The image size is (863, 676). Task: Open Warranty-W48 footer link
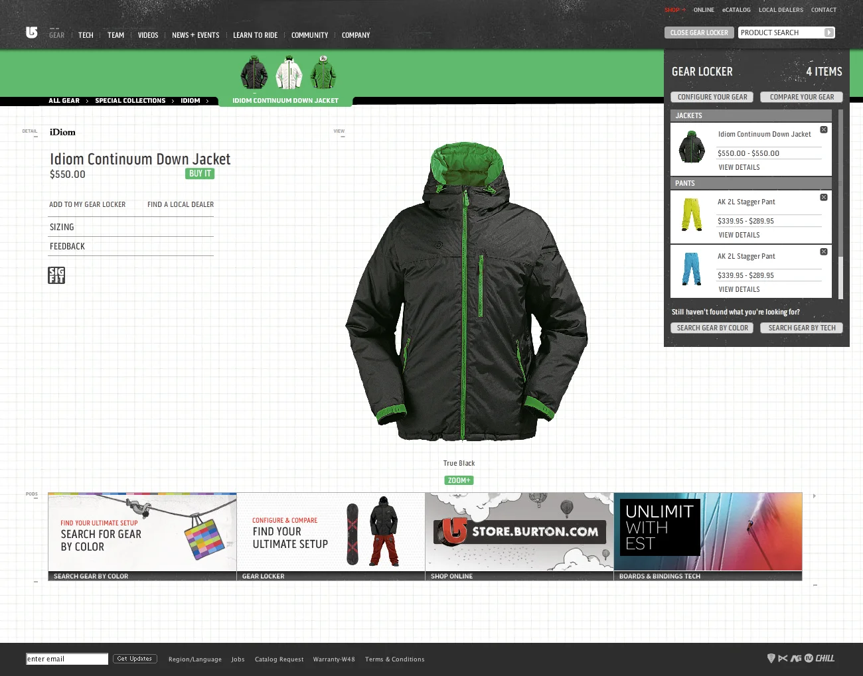pyautogui.click(x=334, y=659)
